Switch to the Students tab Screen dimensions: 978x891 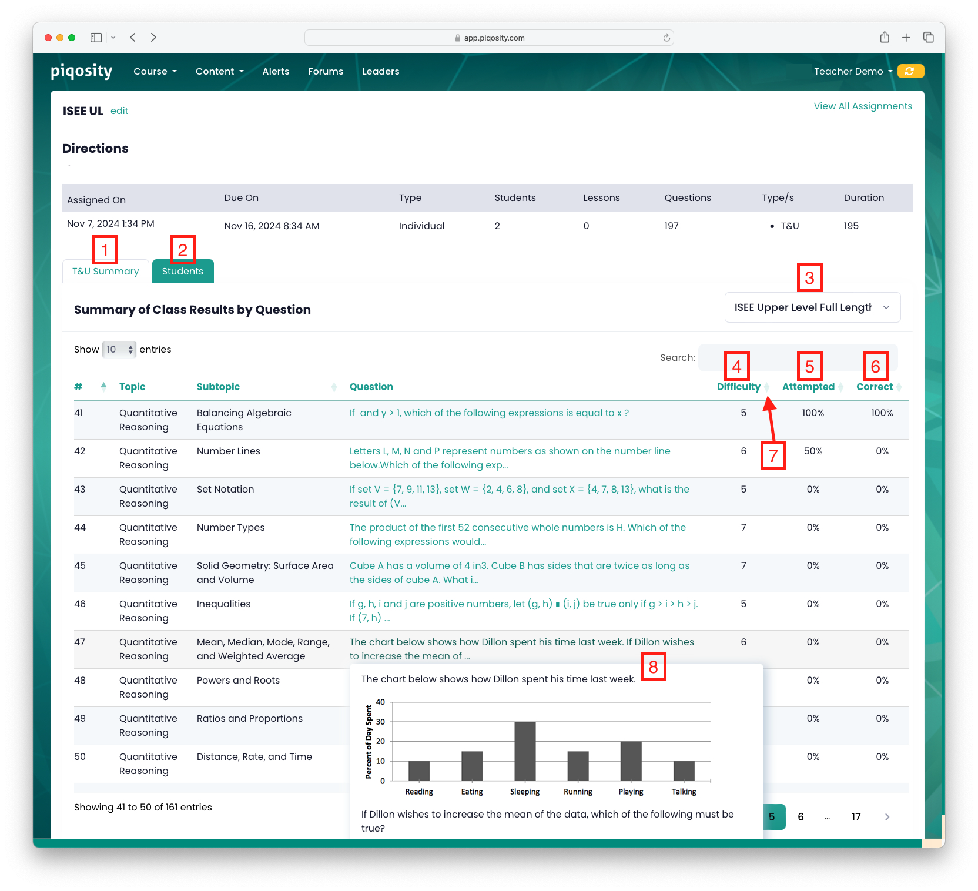coord(183,272)
